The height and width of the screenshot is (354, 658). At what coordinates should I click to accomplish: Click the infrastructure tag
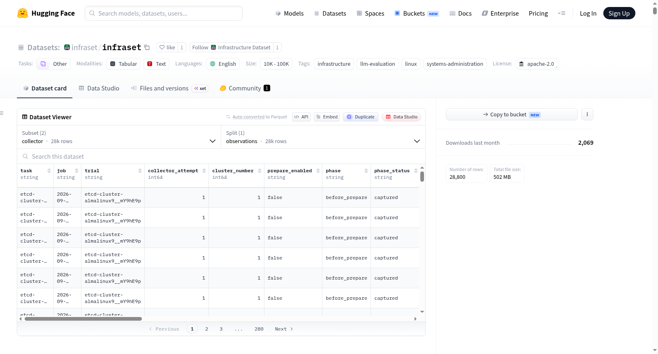click(334, 64)
